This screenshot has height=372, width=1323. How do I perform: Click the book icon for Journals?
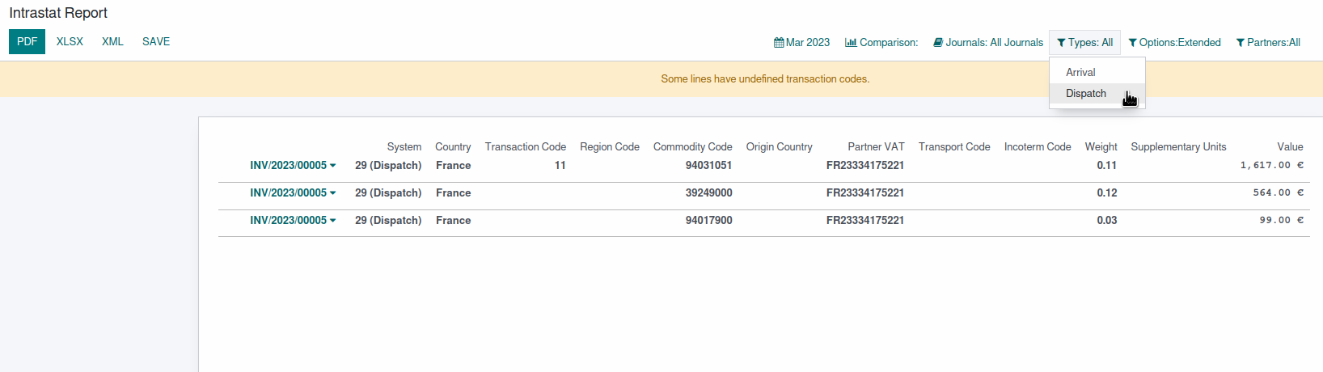pos(938,43)
